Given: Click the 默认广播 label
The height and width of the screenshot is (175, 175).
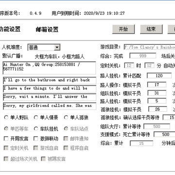Looking at the screenshot, I should 13,56.
